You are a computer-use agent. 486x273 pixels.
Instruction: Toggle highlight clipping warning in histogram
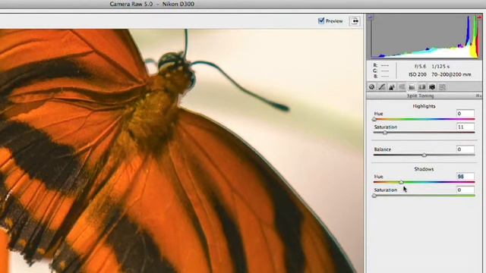(x=479, y=17)
